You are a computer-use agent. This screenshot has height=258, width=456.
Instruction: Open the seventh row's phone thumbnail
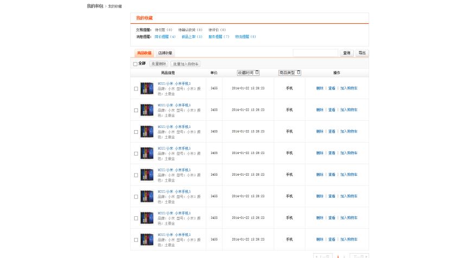pos(147,218)
